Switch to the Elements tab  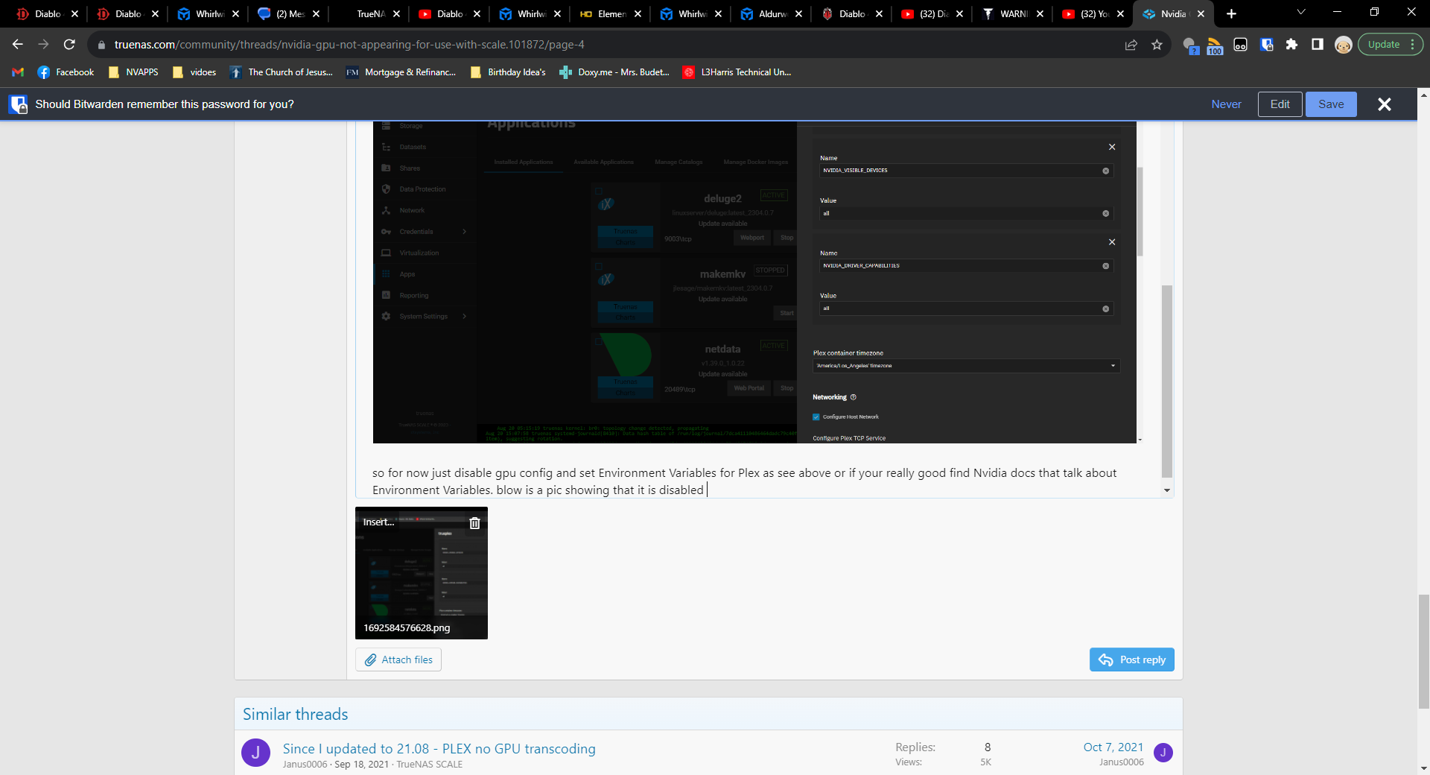(611, 13)
